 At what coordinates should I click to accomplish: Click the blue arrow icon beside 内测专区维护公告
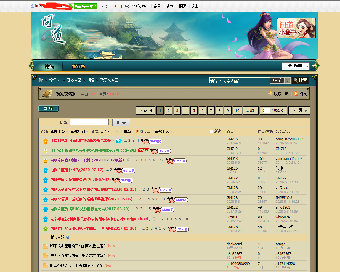point(46,170)
